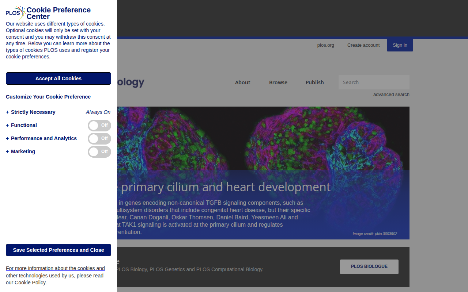Switch on Marketing cookies toggle
The height and width of the screenshot is (292, 468).
99,152
